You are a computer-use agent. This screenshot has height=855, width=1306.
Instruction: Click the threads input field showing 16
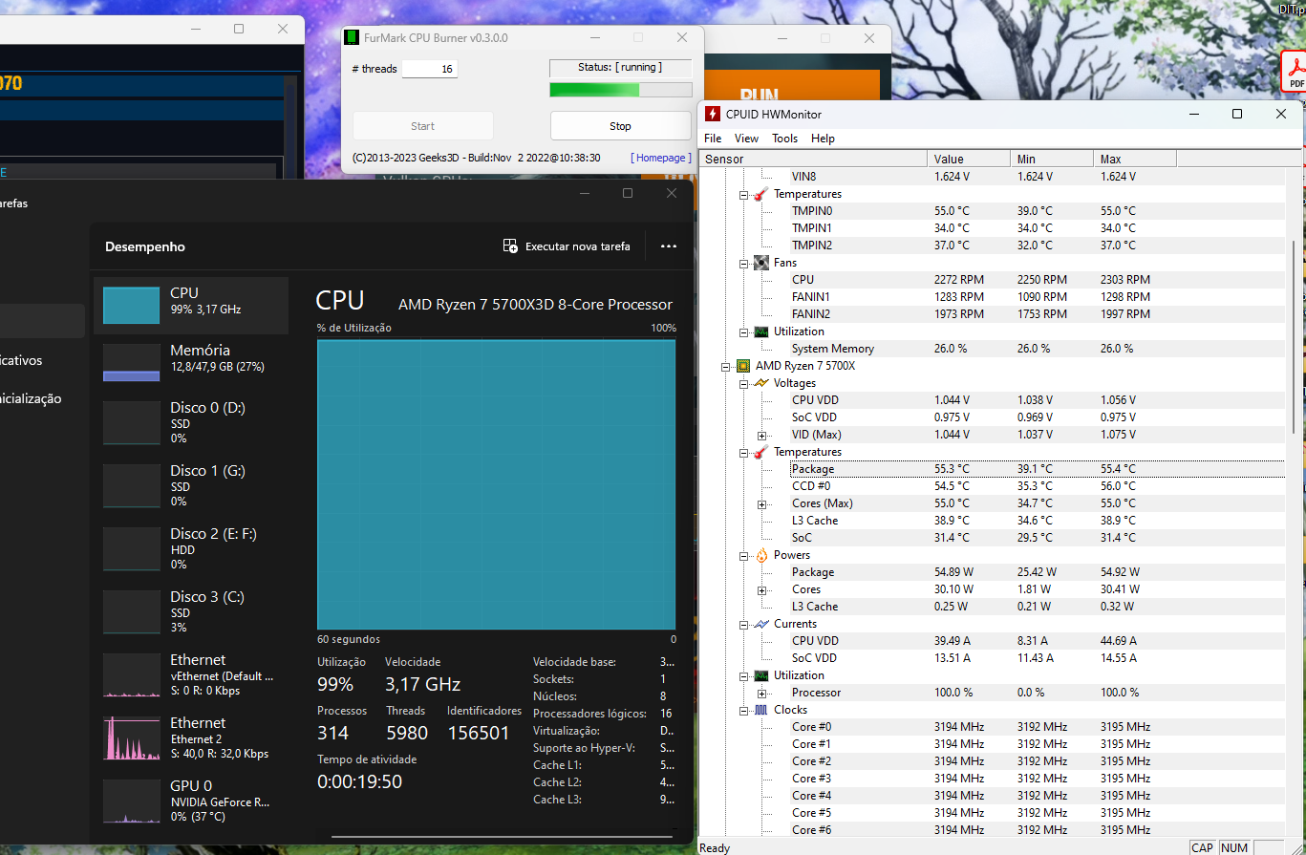(429, 69)
